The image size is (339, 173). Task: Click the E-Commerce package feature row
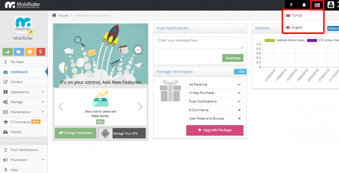click(215, 110)
